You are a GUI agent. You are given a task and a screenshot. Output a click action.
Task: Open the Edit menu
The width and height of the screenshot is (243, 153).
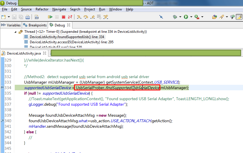[x=14, y=9]
